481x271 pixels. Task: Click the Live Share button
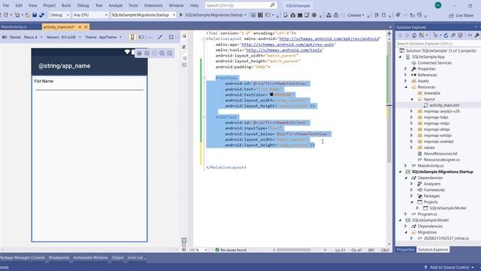(461, 15)
